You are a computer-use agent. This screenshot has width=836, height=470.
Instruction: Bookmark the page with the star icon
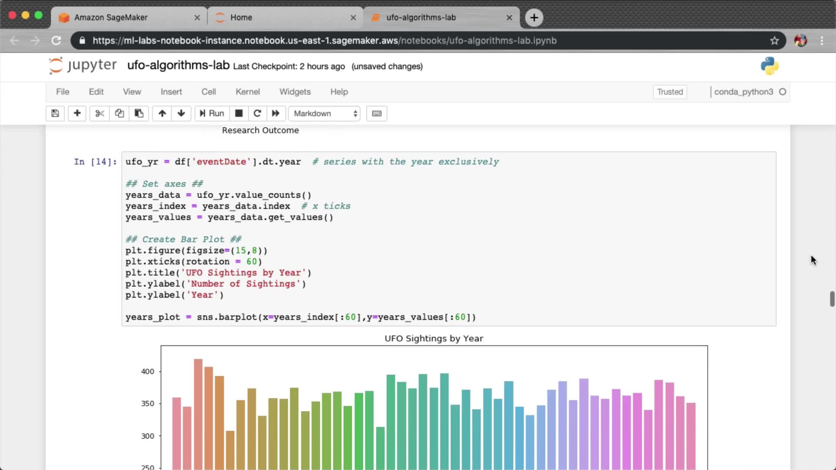[774, 40]
